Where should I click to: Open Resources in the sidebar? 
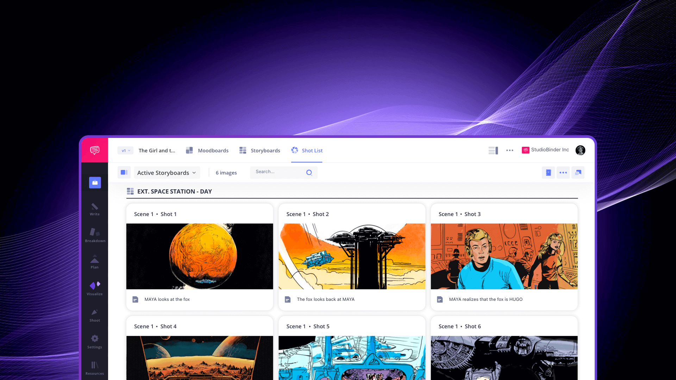[x=95, y=368]
